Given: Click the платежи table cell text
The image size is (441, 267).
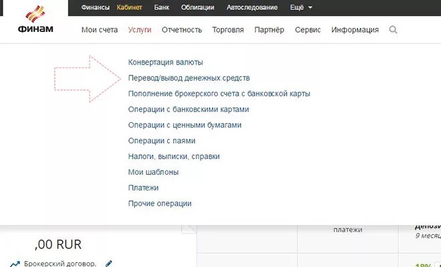Looking at the screenshot, I should tap(348, 230).
